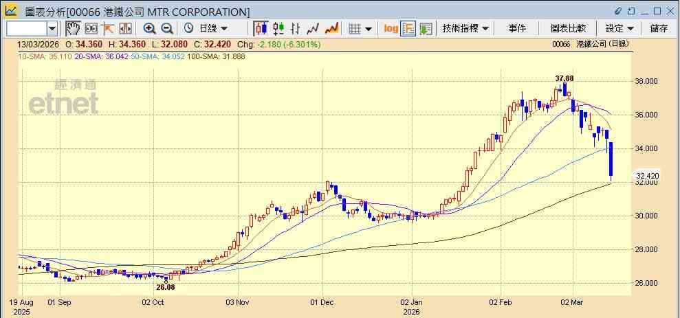Viewport: 680px width, 318px height.
Task: Click the clock period icon
Action: pyautogui.click(x=188, y=29)
